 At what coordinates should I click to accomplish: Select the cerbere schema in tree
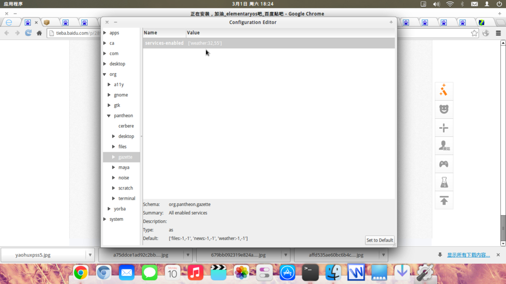click(126, 126)
